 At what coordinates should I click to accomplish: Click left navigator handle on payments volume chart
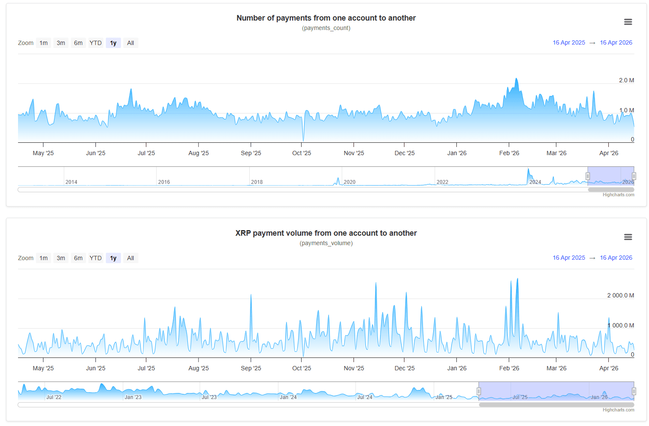(479, 391)
